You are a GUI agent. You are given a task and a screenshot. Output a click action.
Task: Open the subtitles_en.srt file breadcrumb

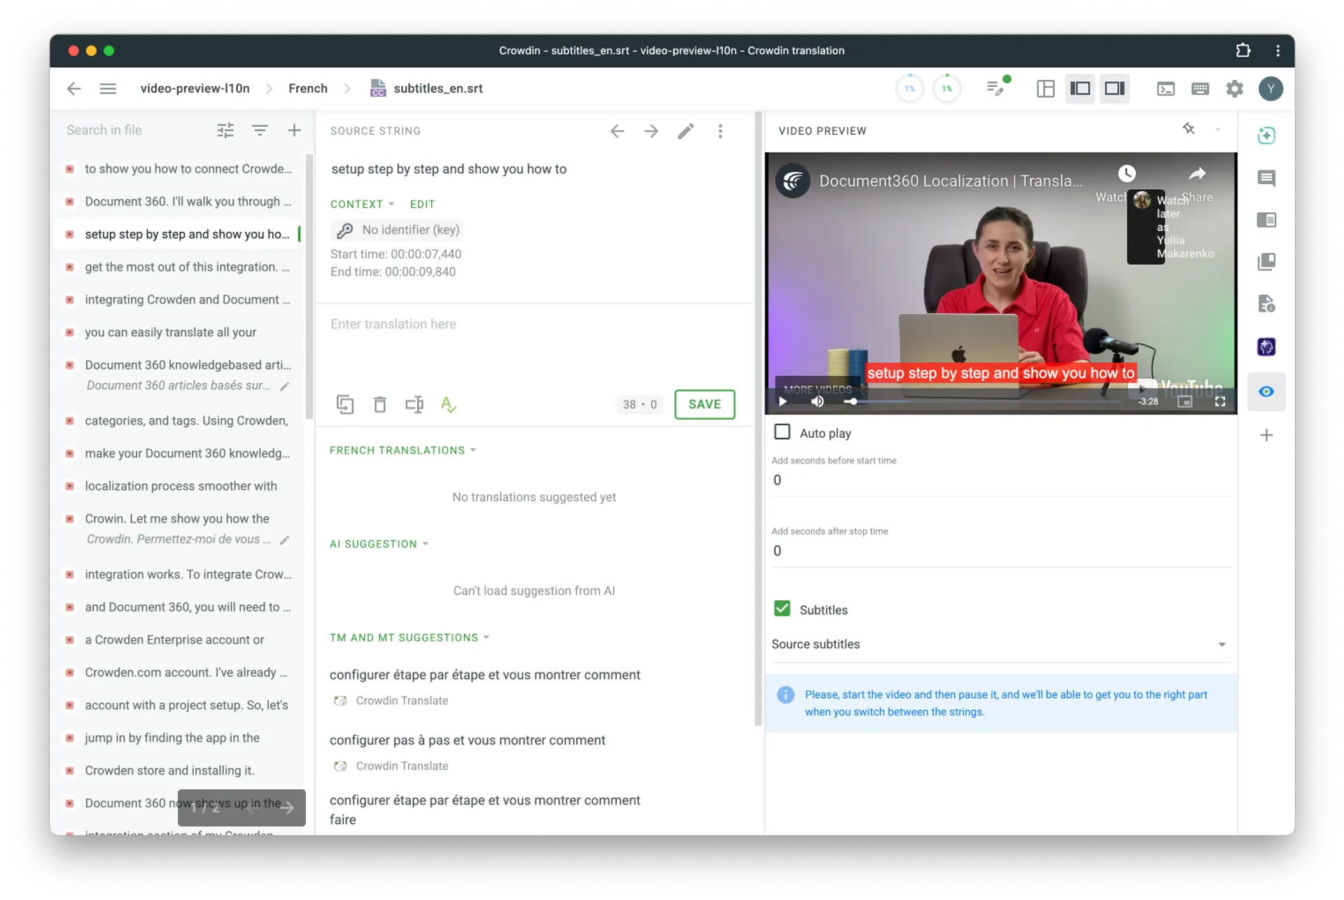[426, 88]
